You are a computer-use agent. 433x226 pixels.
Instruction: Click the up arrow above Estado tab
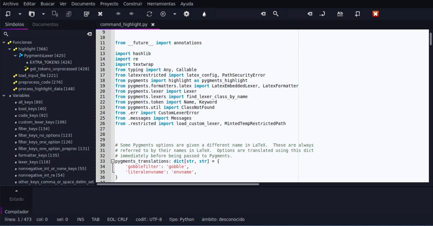(x=16, y=191)
